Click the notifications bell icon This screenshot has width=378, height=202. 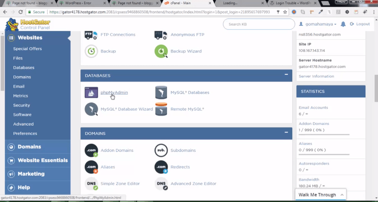point(343,24)
